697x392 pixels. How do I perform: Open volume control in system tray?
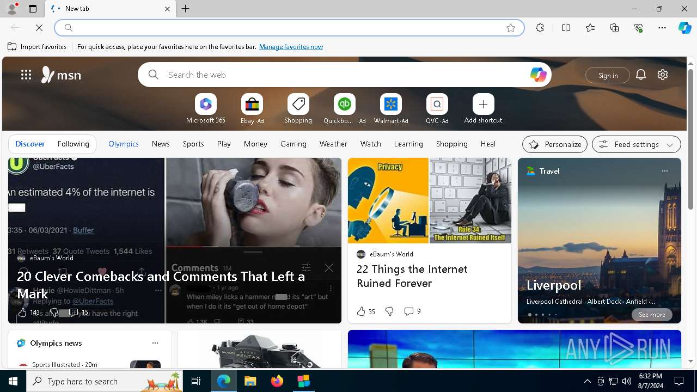coord(627,381)
